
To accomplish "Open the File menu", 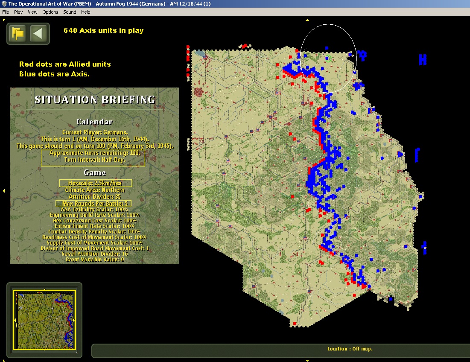I will pyautogui.click(x=6, y=12).
